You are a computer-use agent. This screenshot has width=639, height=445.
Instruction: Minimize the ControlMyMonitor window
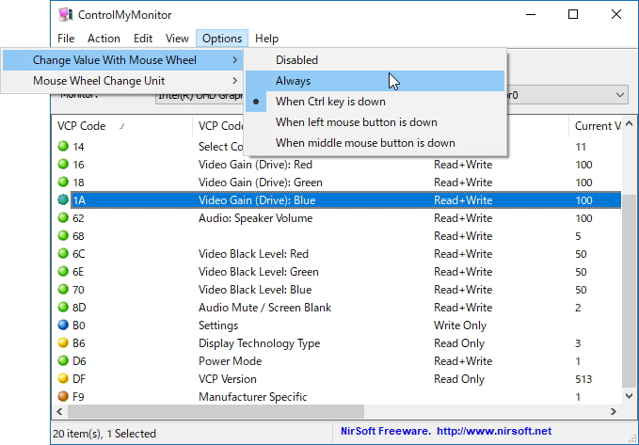(x=531, y=15)
